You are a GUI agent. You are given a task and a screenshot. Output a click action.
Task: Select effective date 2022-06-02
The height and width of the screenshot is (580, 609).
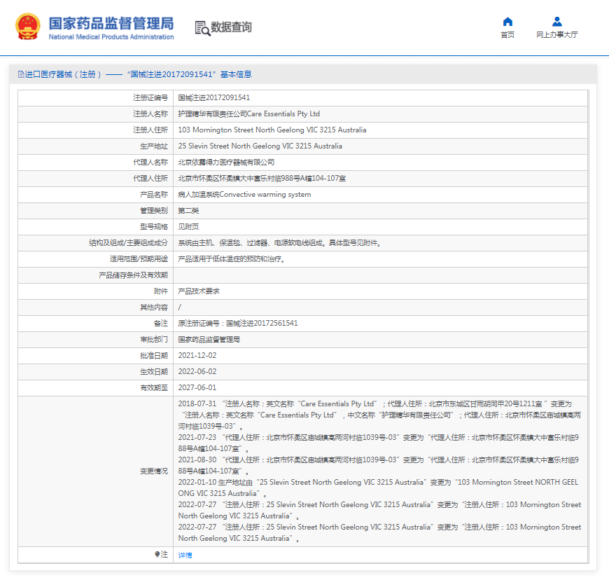(197, 372)
